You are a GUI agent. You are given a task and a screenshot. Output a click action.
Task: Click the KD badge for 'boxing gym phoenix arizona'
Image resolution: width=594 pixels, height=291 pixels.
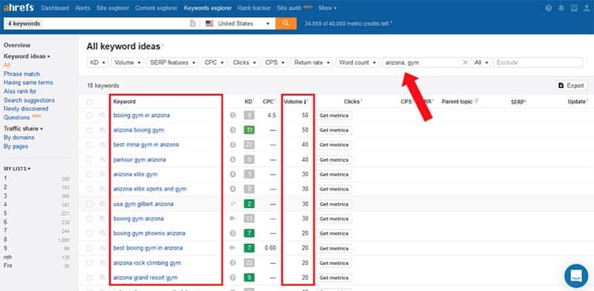pyautogui.click(x=249, y=233)
